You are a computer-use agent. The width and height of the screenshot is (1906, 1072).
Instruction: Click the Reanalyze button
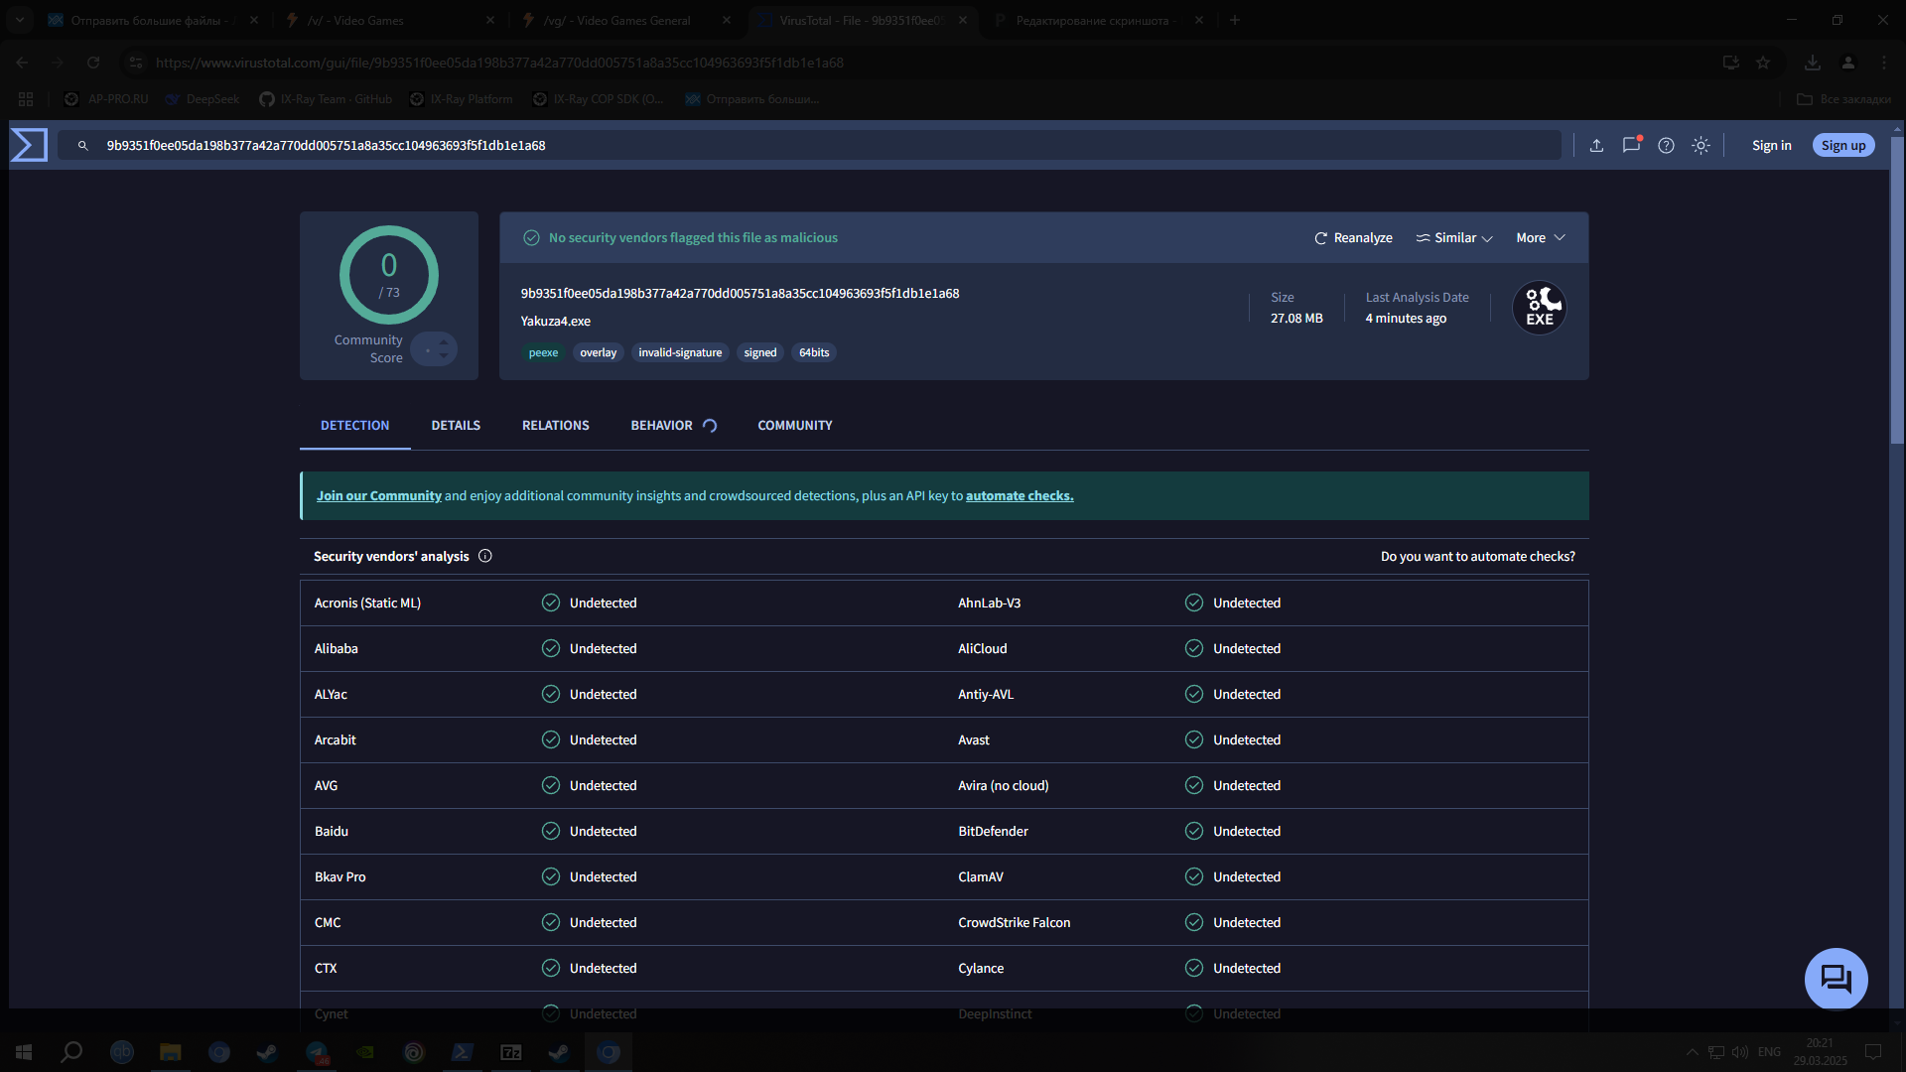click(1353, 238)
